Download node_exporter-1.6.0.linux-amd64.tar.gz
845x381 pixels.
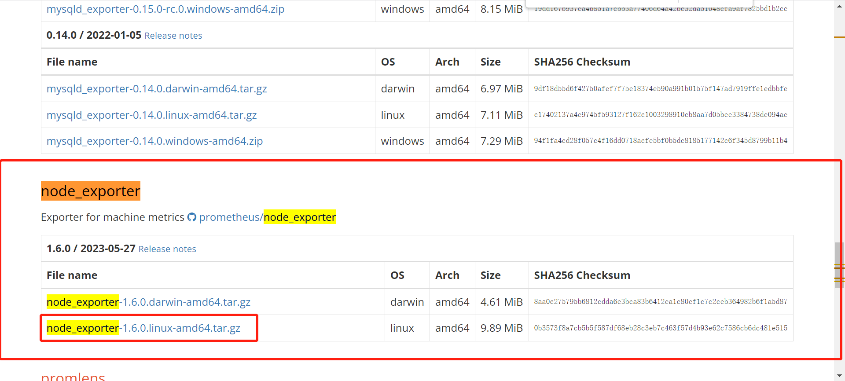[x=143, y=328]
